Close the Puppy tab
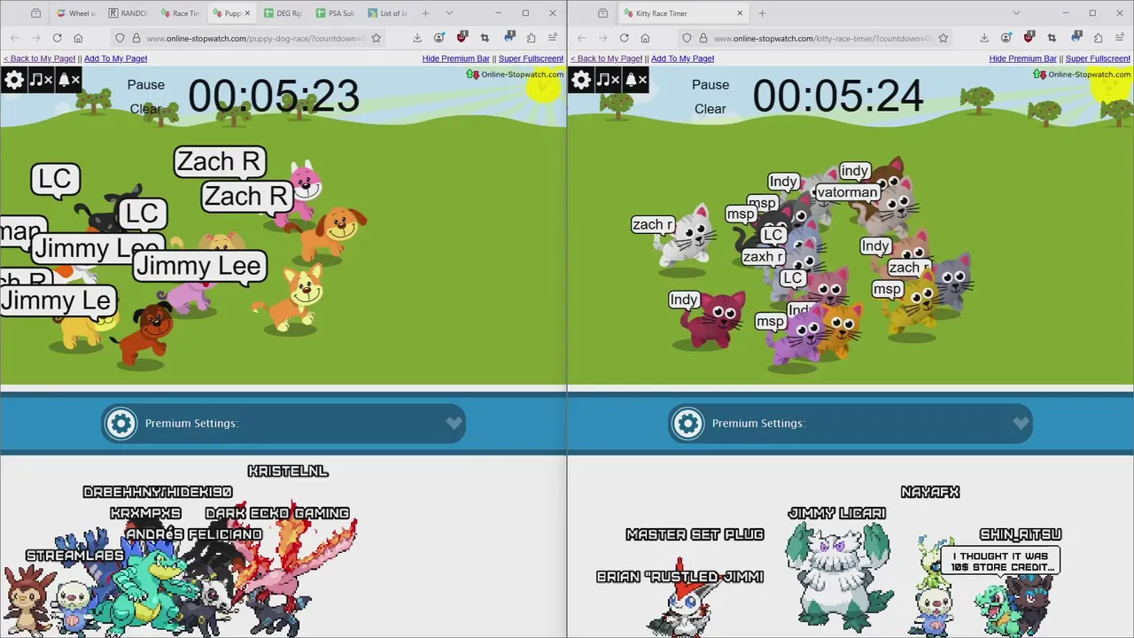The width and height of the screenshot is (1134, 638). tap(247, 13)
